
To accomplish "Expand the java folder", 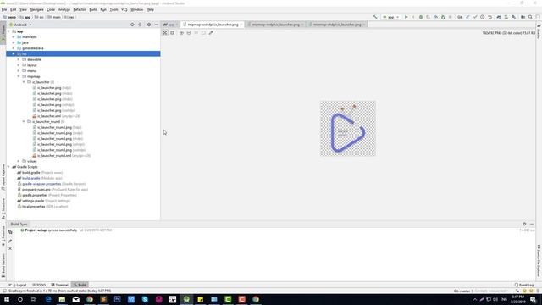I will point(14,42).
